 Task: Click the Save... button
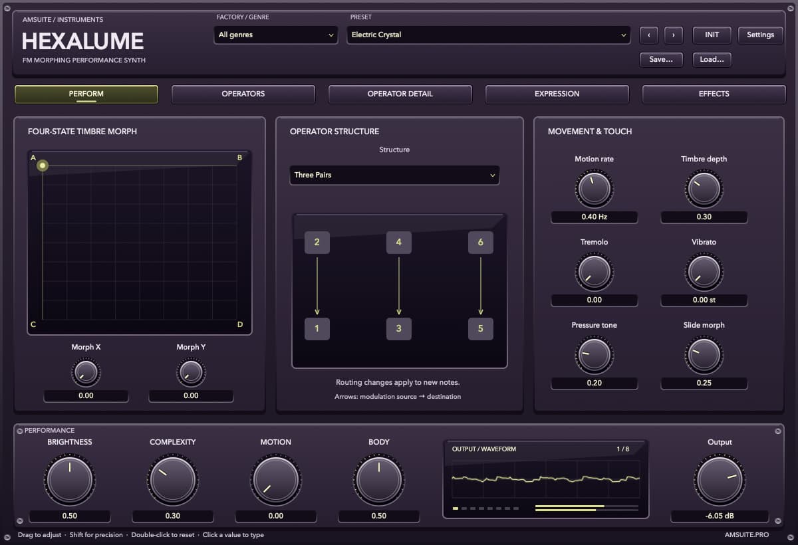click(661, 60)
